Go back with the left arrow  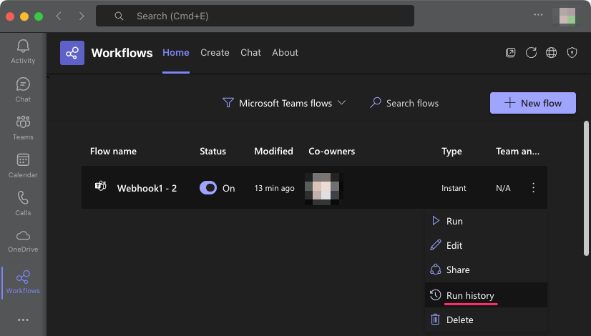coord(59,16)
